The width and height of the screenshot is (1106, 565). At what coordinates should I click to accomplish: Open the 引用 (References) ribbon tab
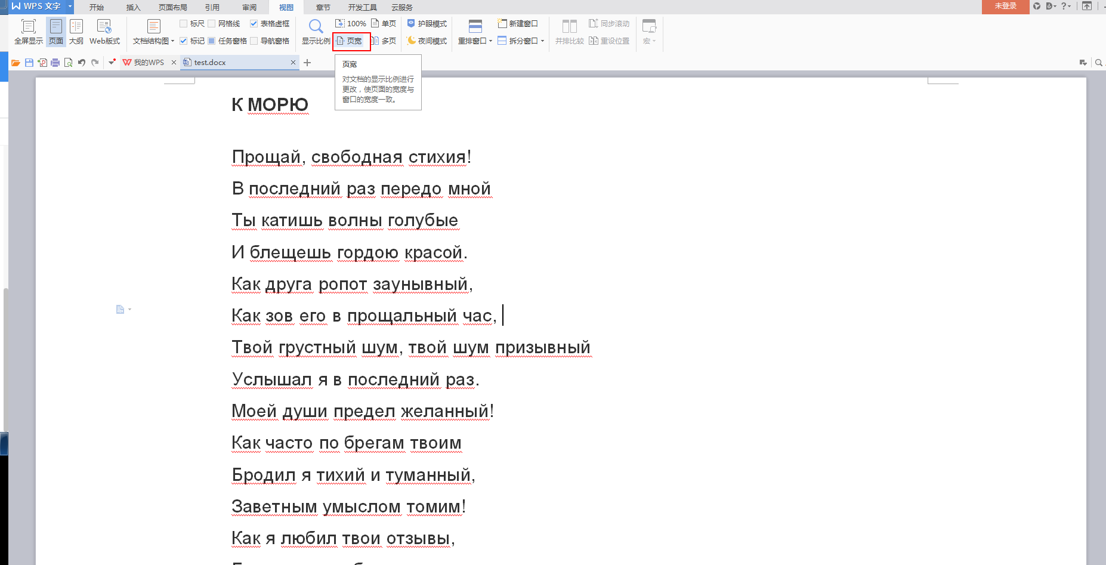[212, 7]
